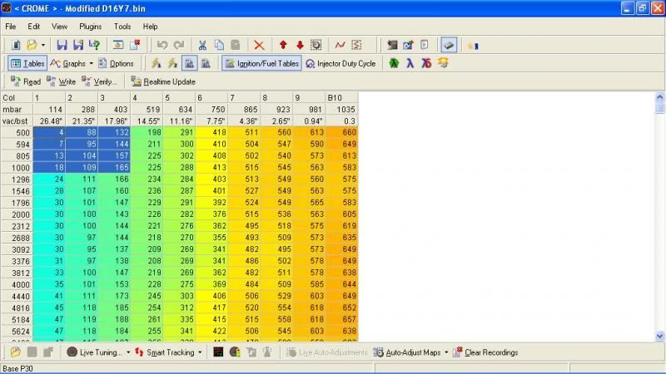Open the Tools menu
The image size is (666, 374).
122,27
